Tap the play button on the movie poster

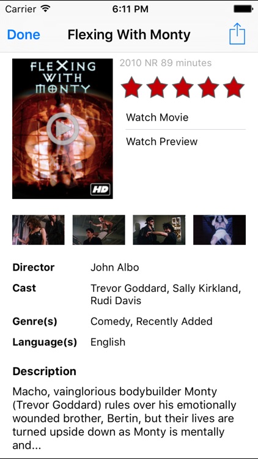(x=62, y=129)
